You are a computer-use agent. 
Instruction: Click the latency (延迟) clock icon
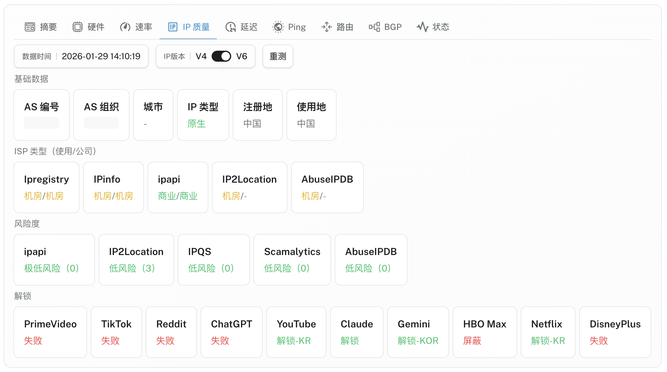[231, 27]
